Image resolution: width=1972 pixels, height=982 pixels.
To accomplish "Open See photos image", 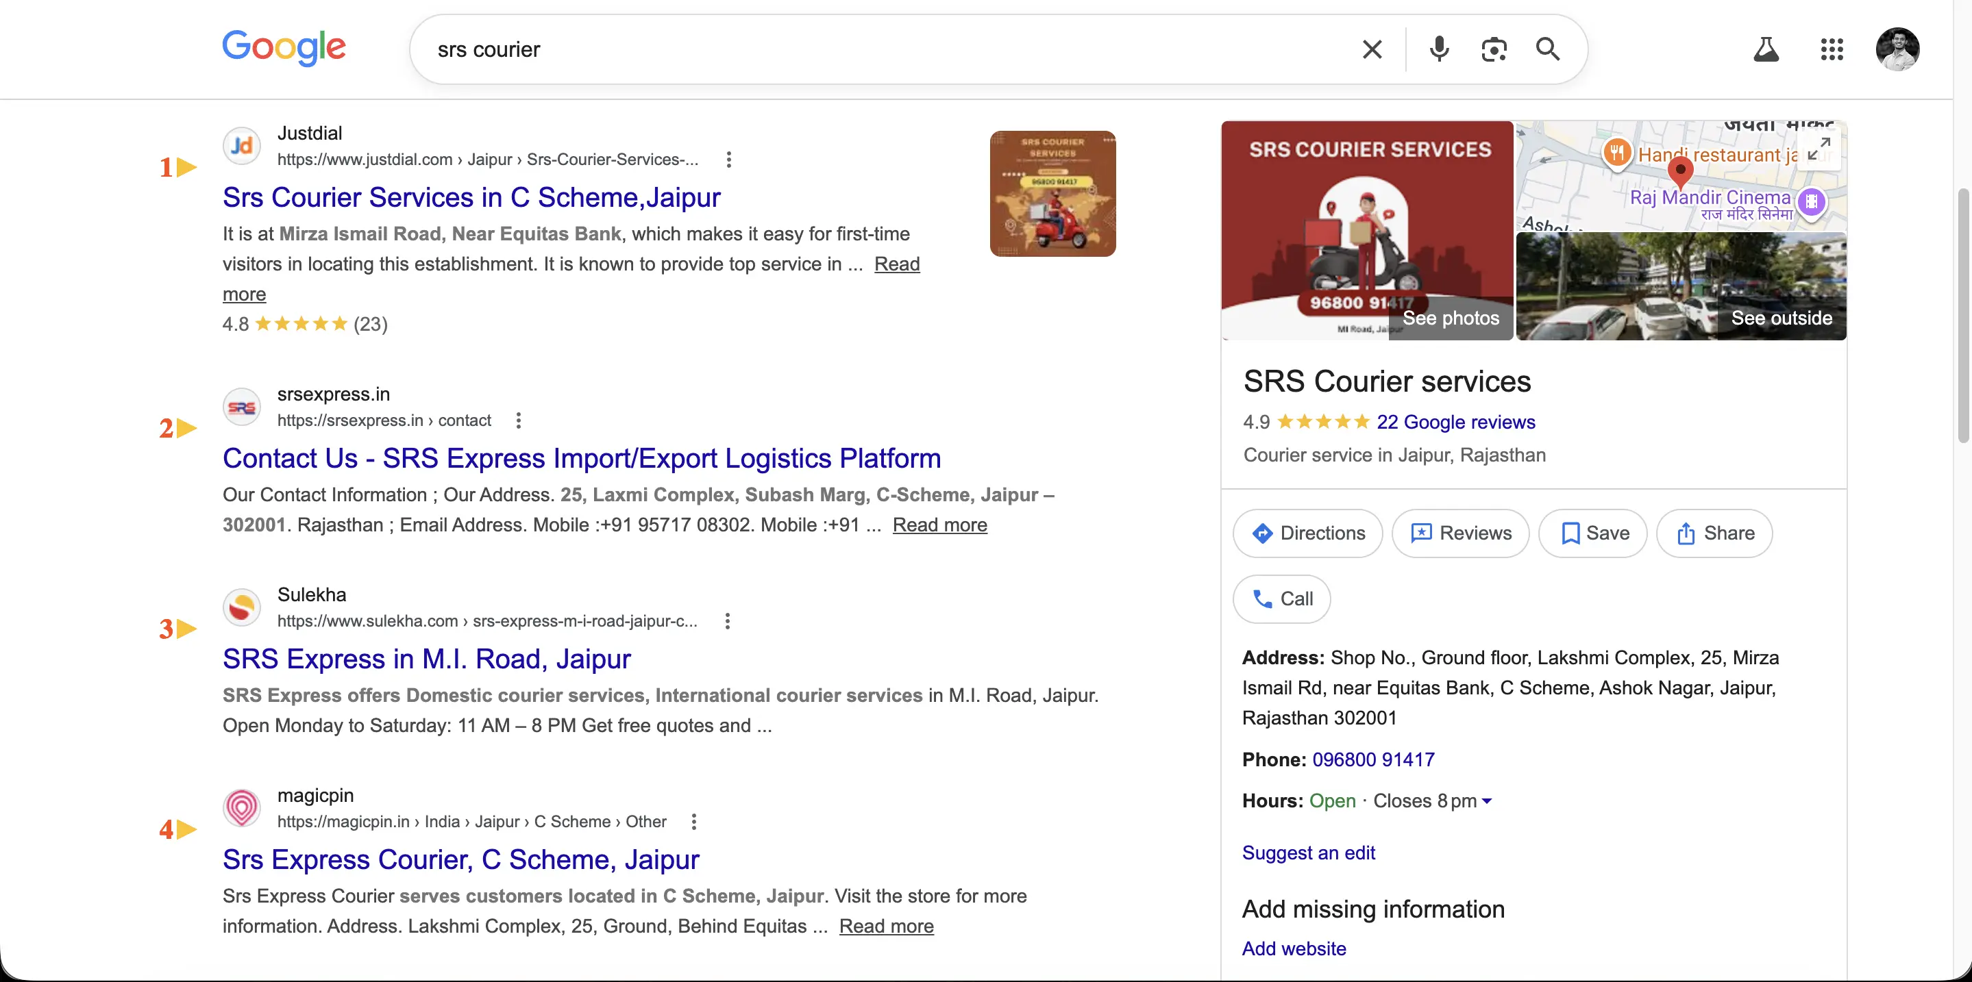I will click(x=1367, y=230).
